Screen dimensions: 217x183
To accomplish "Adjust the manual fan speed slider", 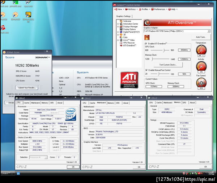I will click(x=159, y=74).
